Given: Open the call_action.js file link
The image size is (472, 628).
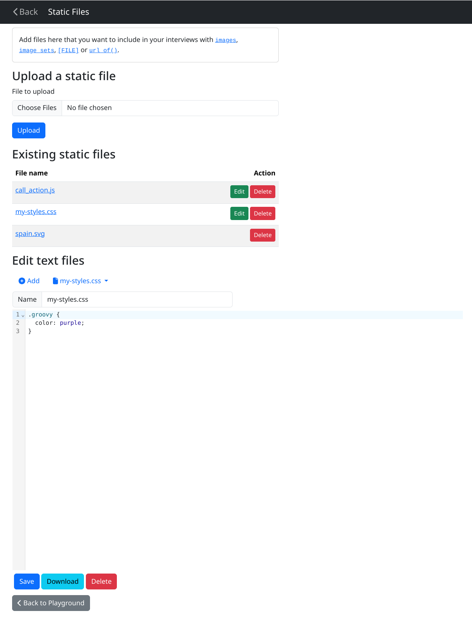Looking at the screenshot, I should coord(35,190).
